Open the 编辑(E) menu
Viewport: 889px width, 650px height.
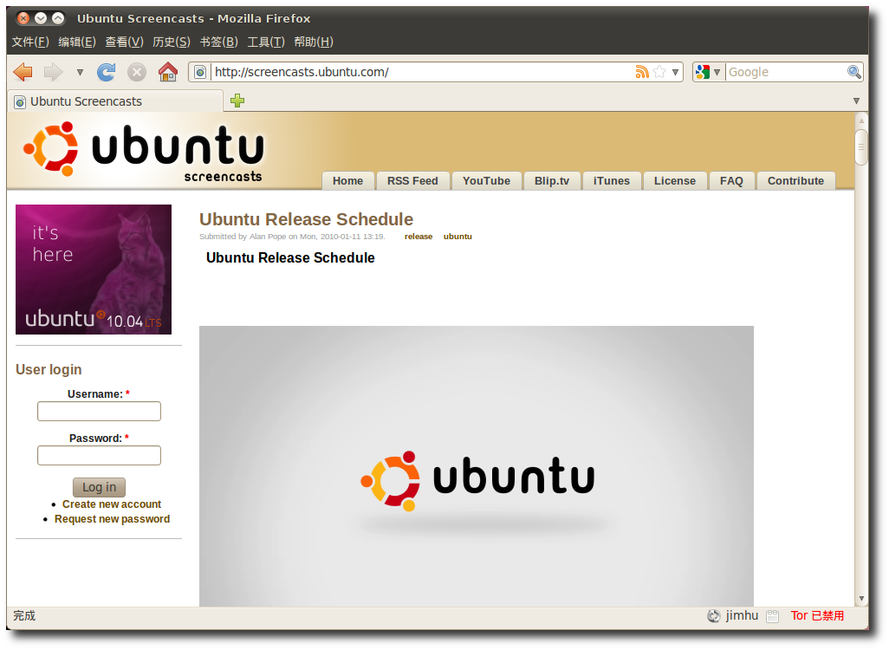(x=77, y=42)
